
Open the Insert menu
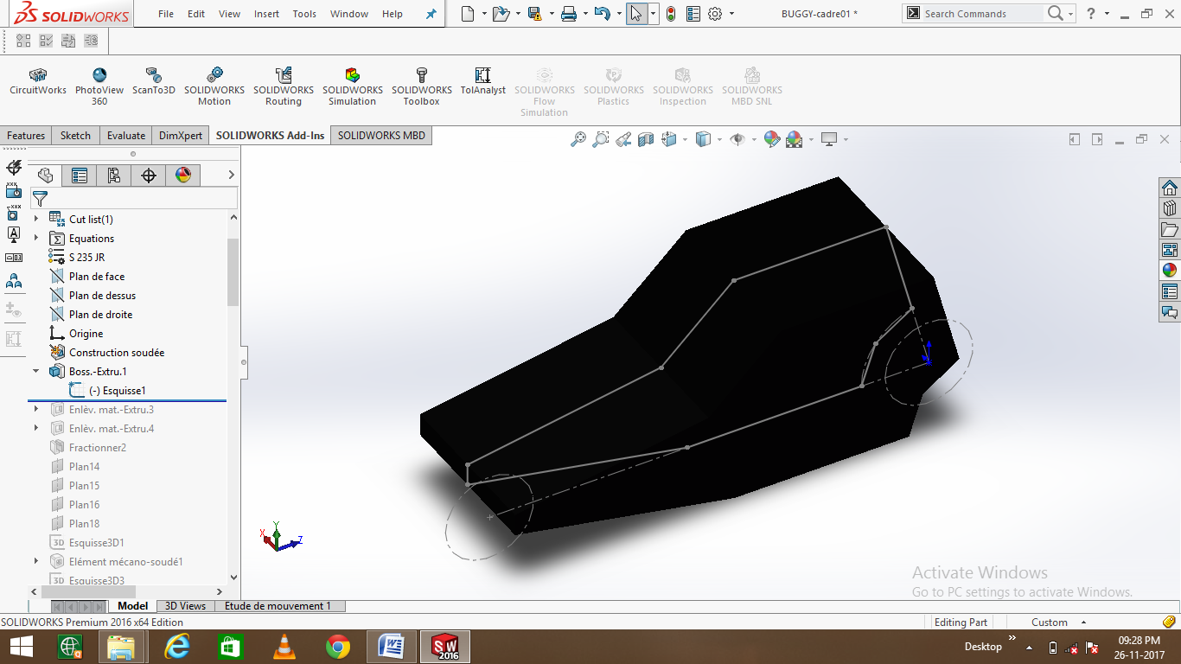[x=265, y=13]
